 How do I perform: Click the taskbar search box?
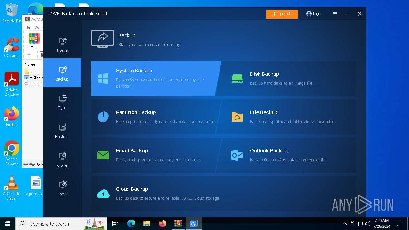(61, 224)
